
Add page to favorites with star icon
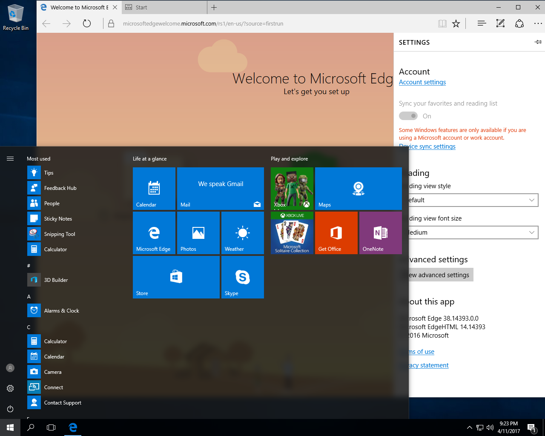(x=456, y=24)
